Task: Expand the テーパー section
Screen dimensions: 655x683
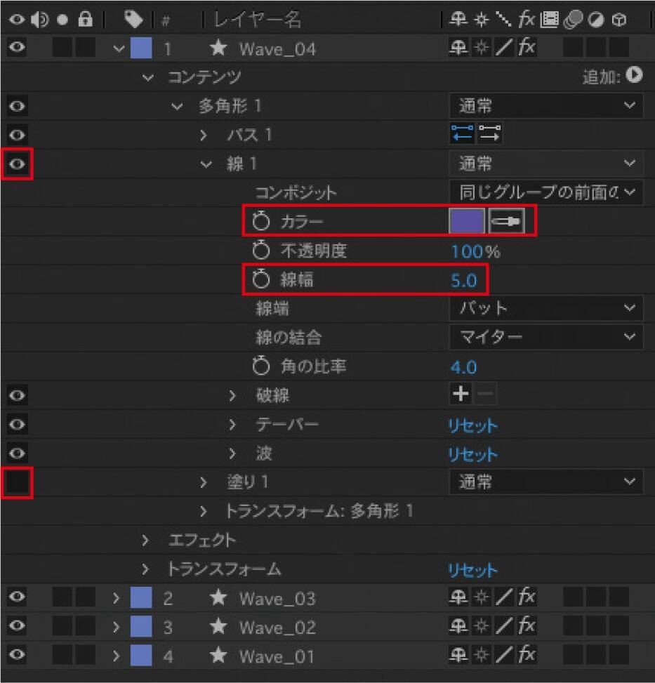Action: 232,424
